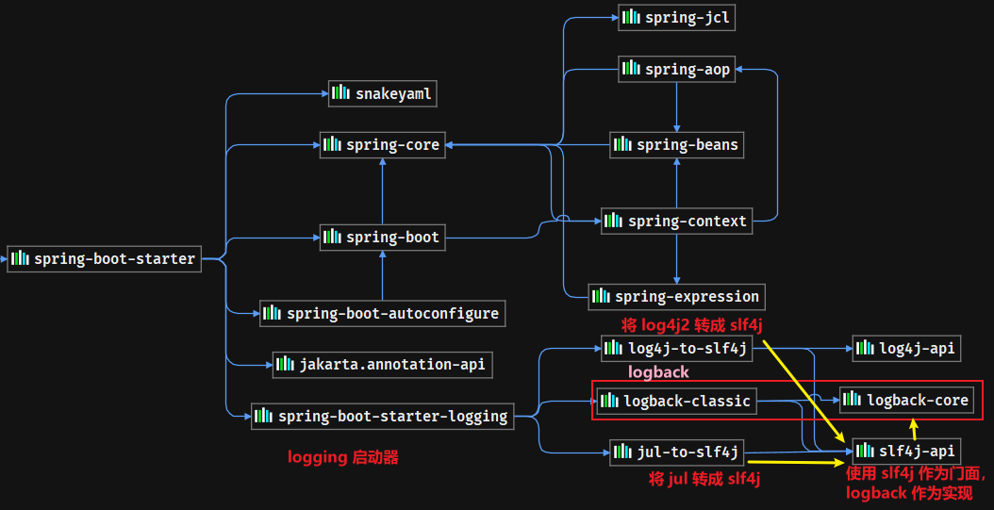
Task: Select the spring-boot node
Action: pos(382,237)
